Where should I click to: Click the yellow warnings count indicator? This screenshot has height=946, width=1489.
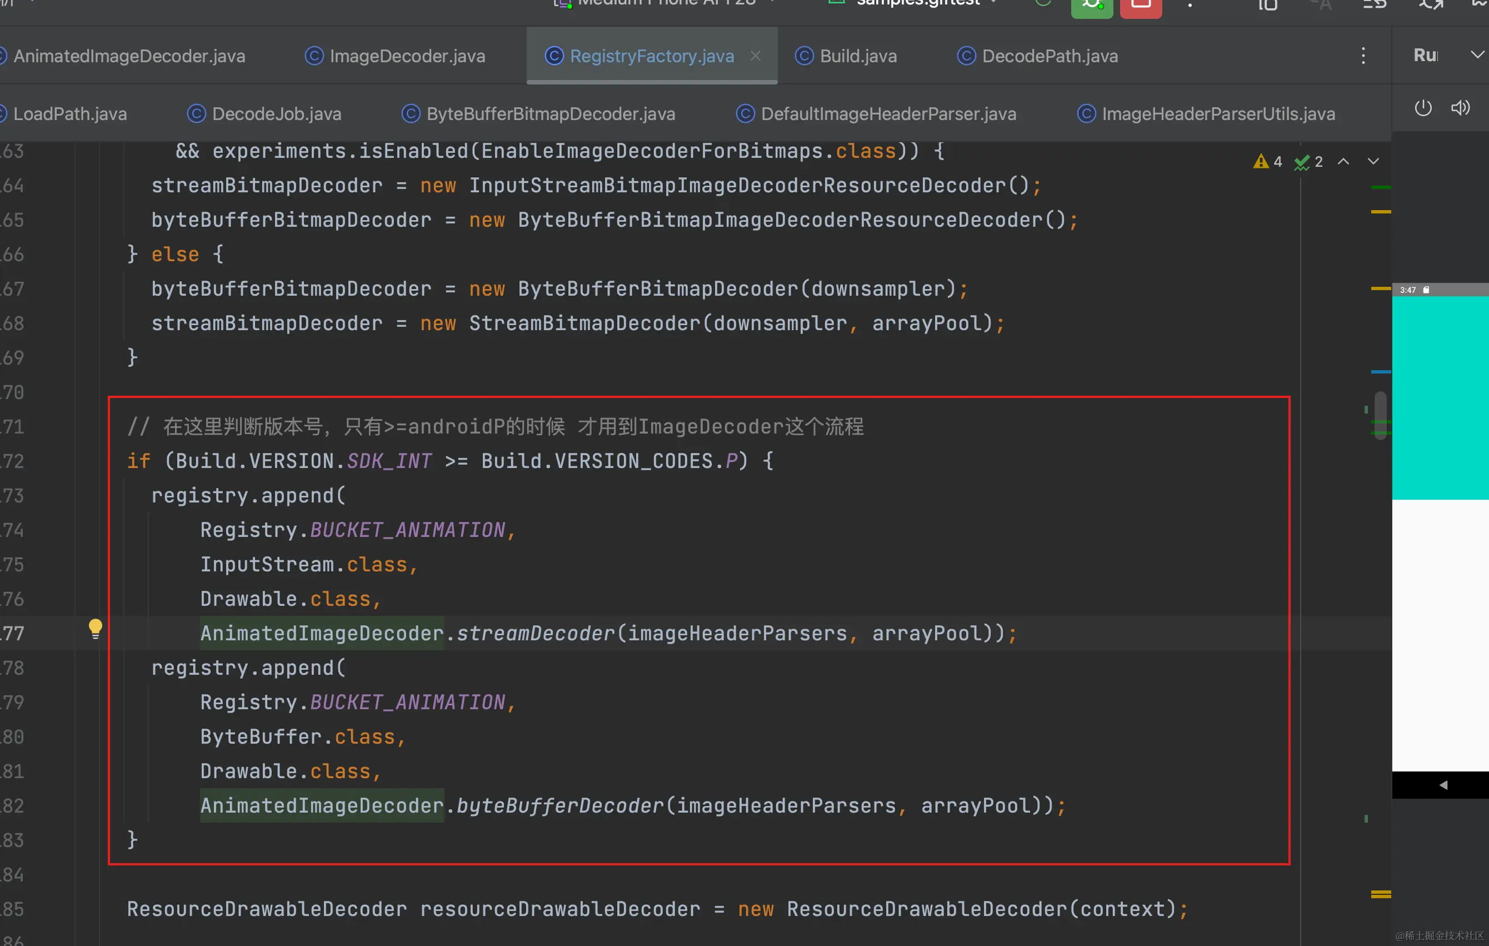1268,162
